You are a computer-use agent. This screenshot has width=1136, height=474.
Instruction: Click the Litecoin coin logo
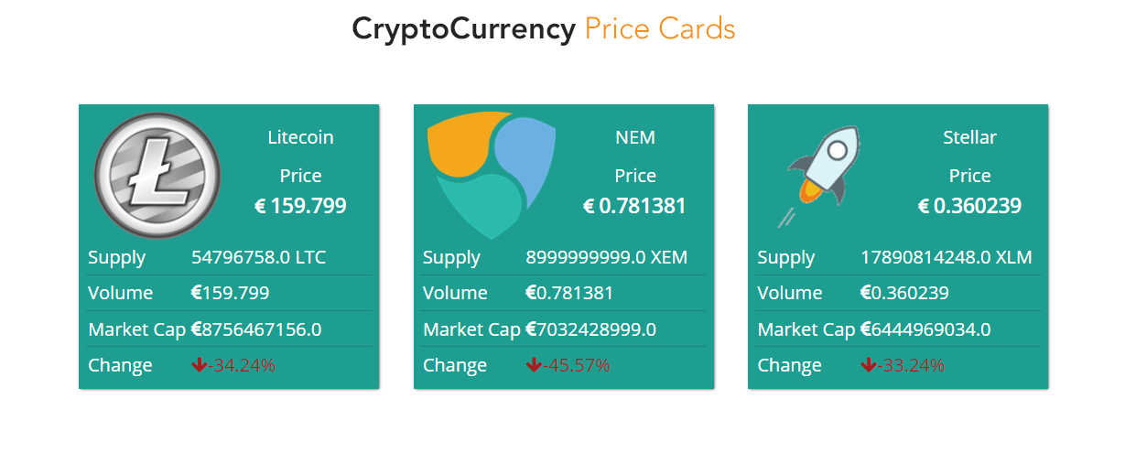157,176
